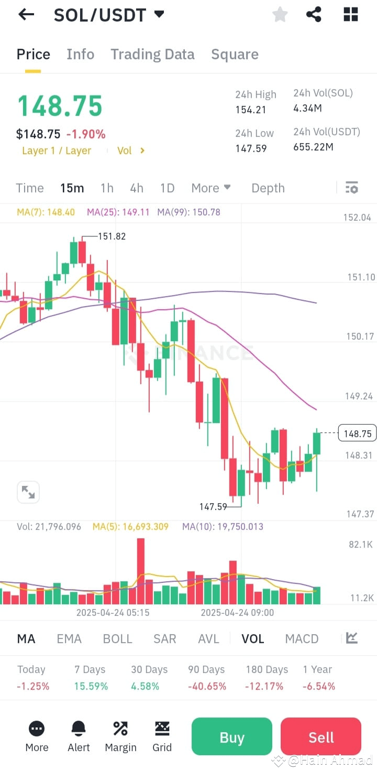Enable the MACD indicator
Image resolution: width=377 pixels, height=772 pixels.
[302, 638]
